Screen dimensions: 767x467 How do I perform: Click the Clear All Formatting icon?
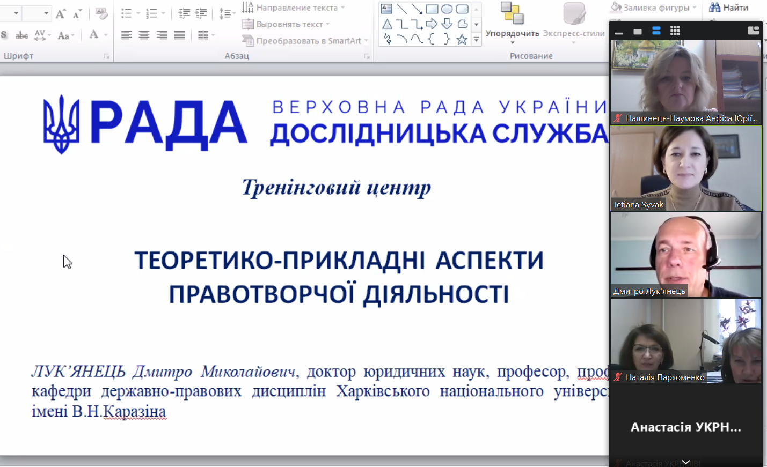coord(101,14)
